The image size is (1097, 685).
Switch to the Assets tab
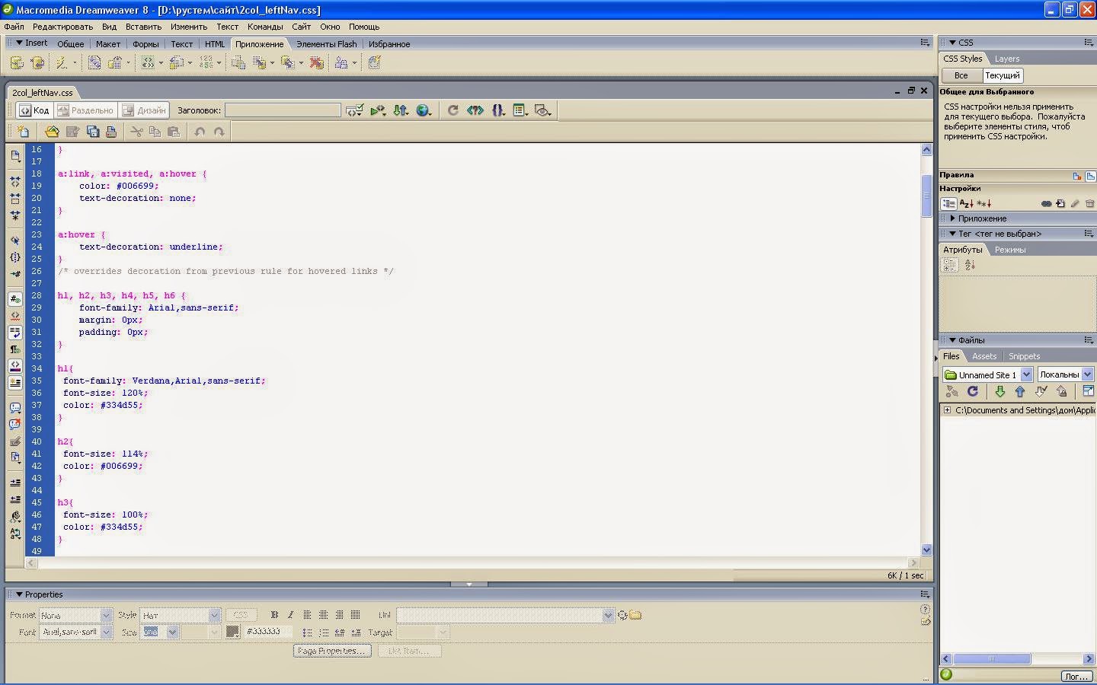coord(984,356)
